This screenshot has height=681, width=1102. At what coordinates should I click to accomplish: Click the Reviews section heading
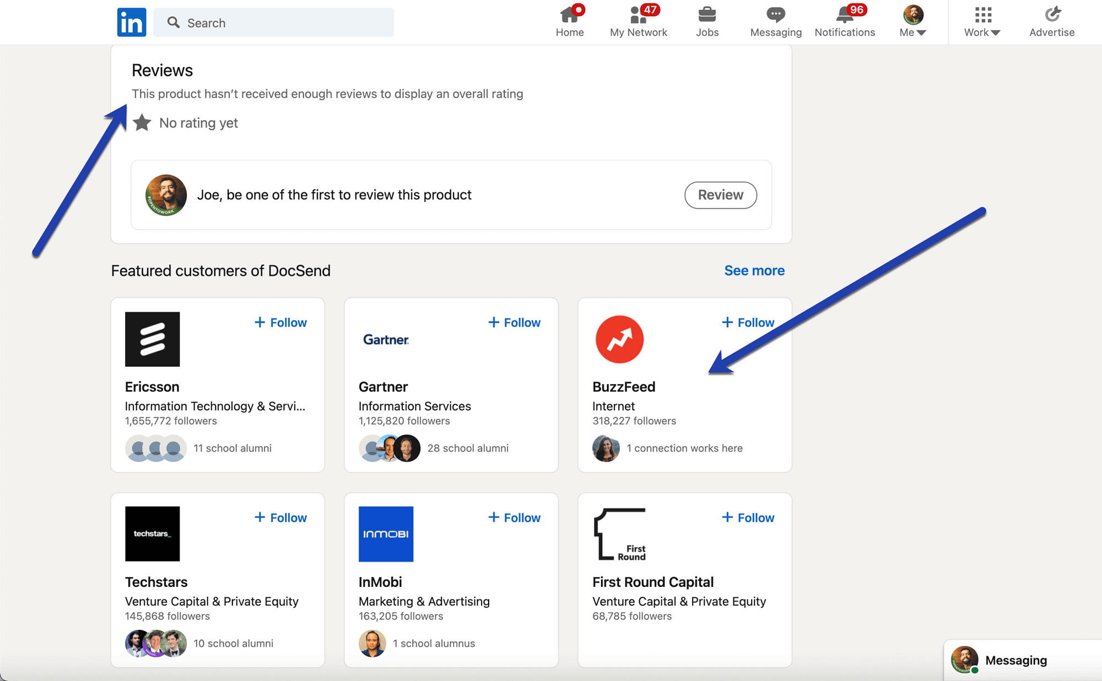pos(162,70)
